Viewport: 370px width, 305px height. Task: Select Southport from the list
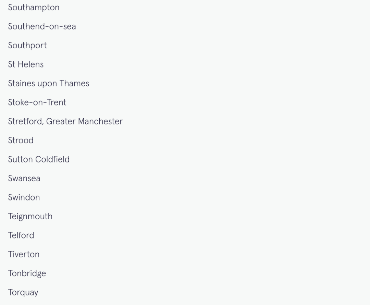(27, 46)
